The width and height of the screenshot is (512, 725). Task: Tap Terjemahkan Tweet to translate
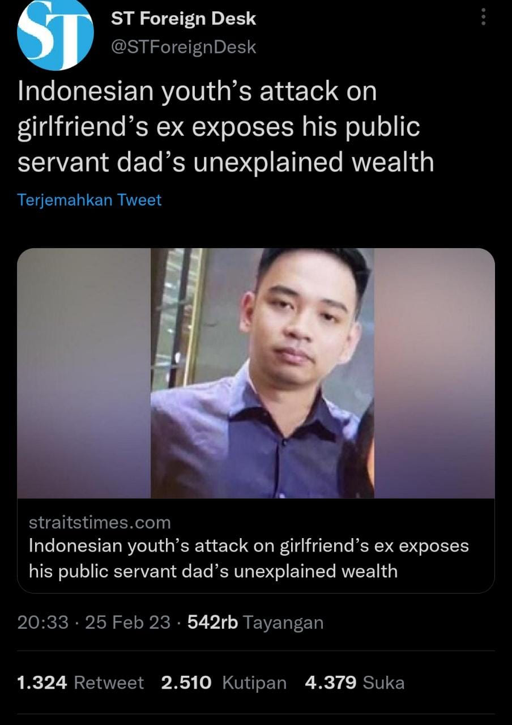(x=89, y=200)
